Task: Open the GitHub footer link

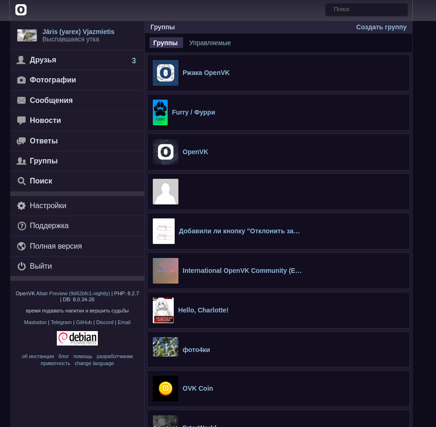Action: [84, 322]
